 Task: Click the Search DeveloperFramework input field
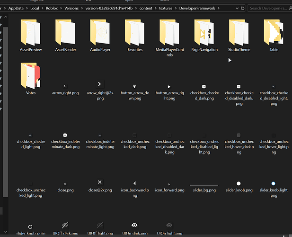[270, 9]
